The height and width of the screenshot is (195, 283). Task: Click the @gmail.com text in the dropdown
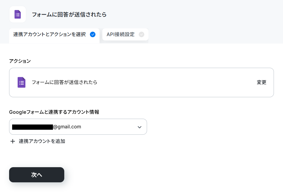[67, 127]
